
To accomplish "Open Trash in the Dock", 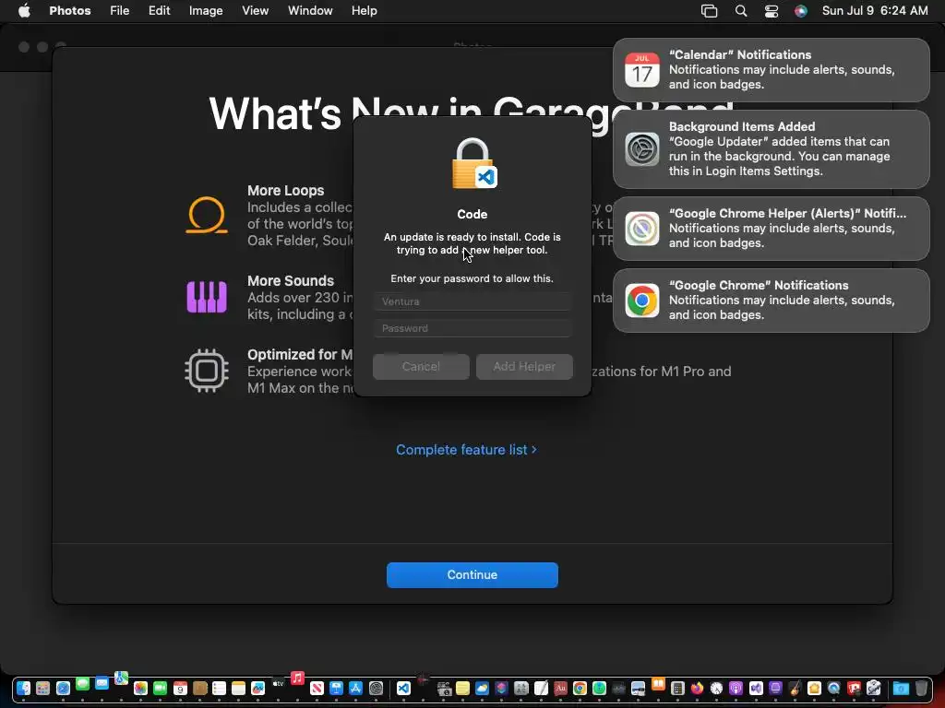I will coord(922,688).
